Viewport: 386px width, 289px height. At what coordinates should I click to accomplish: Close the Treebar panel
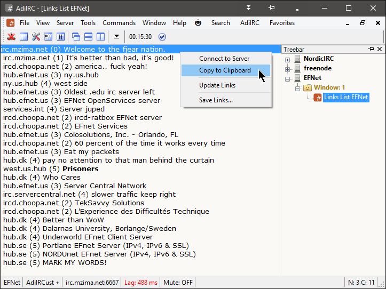point(380,49)
